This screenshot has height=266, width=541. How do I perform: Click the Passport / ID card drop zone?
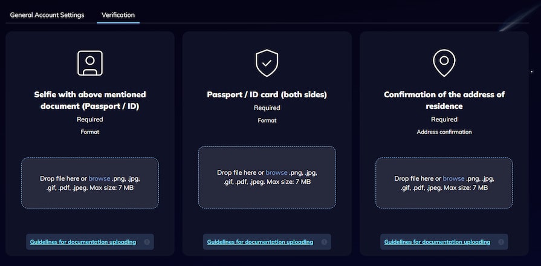267,193
